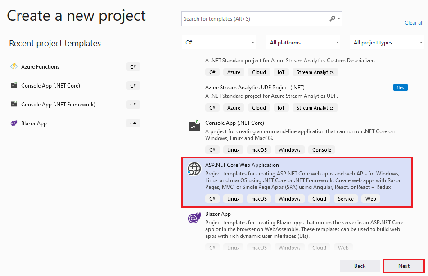Select the Console App (.NET Framework) icon

[x=14, y=104]
